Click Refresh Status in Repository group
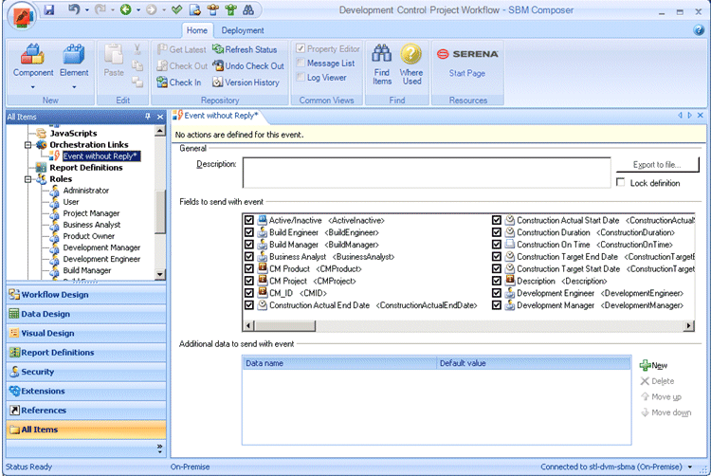Image resolution: width=711 pixels, height=476 pixels. coord(245,49)
